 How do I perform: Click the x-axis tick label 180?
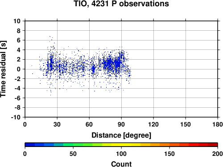pyautogui.click(x=218, y=124)
